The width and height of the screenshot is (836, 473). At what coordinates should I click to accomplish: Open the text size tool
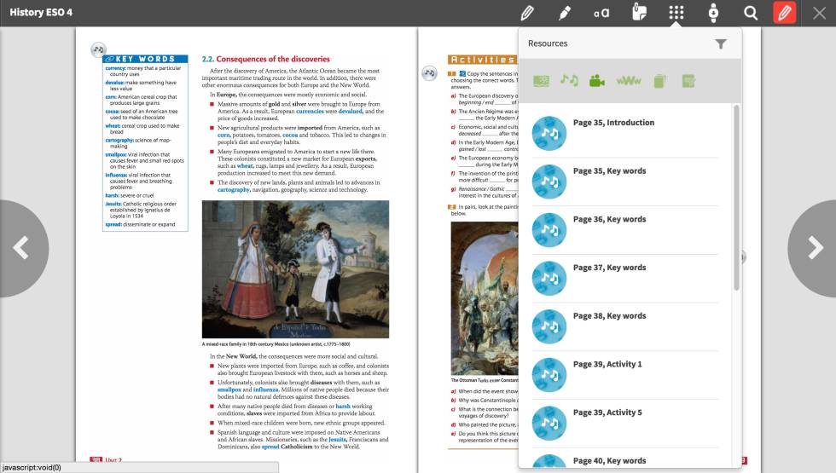(601, 13)
